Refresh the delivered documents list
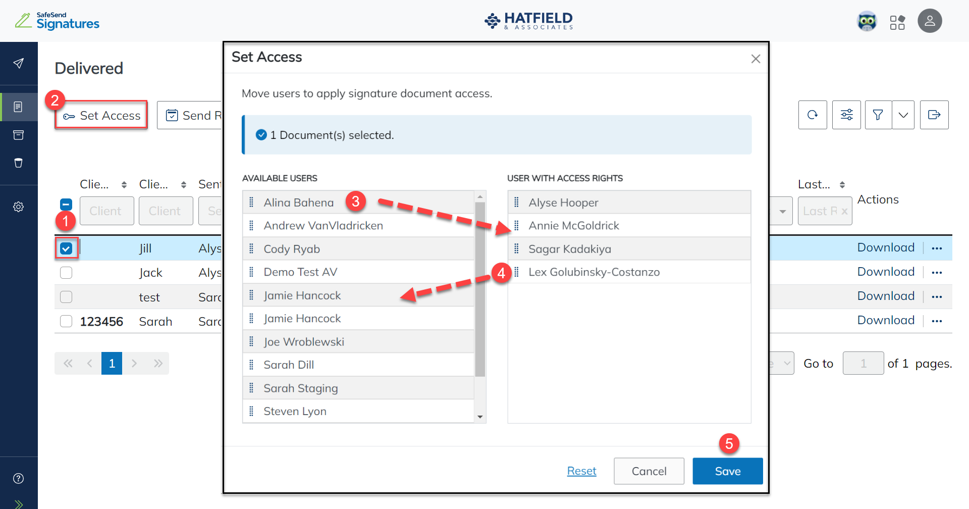 (x=813, y=115)
